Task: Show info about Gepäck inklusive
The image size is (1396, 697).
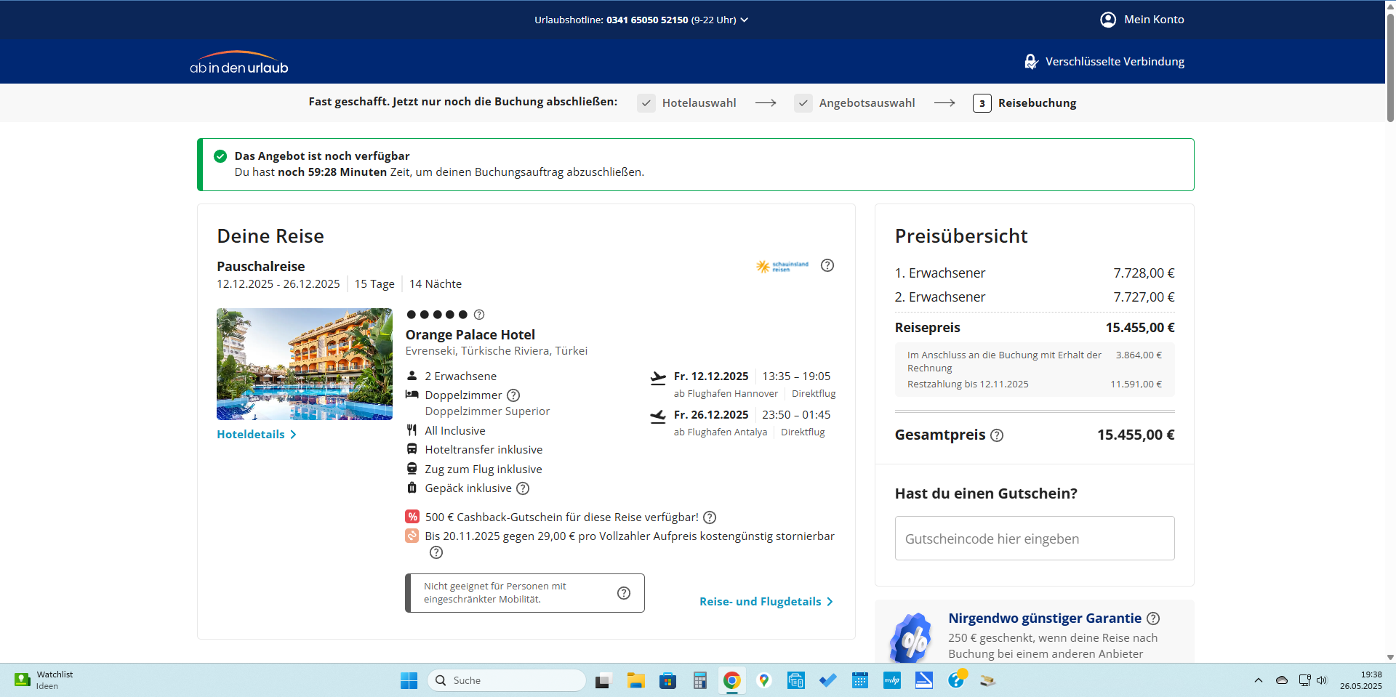Action: [x=523, y=488]
